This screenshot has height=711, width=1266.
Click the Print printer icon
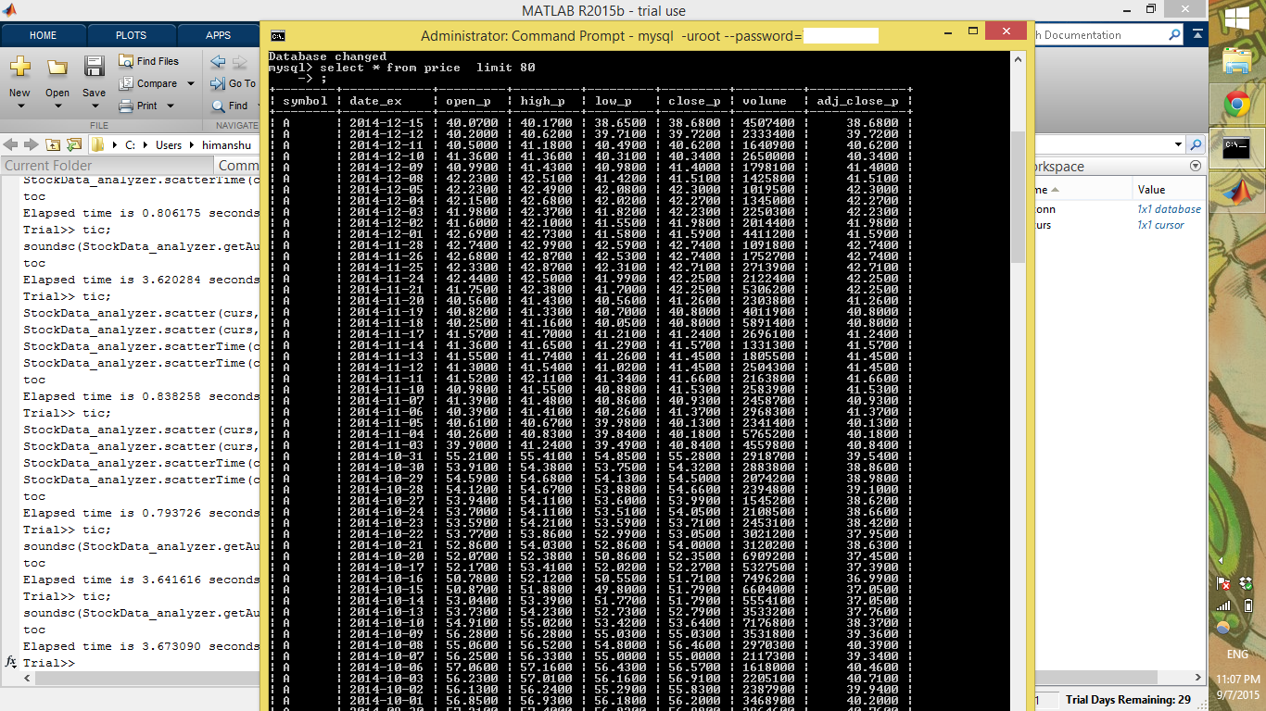point(126,106)
